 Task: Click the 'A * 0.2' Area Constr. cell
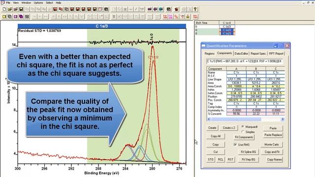(x=276, y=87)
